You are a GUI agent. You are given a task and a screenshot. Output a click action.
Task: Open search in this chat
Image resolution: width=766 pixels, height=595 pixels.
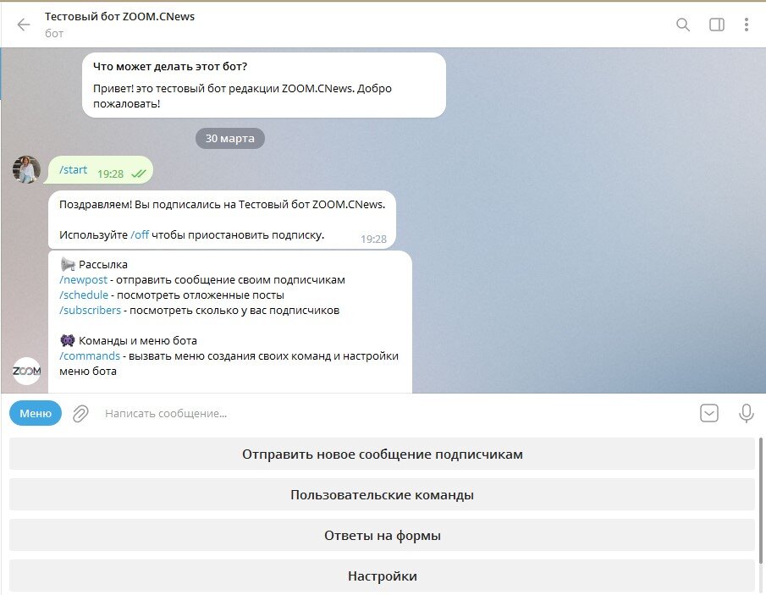pos(682,25)
